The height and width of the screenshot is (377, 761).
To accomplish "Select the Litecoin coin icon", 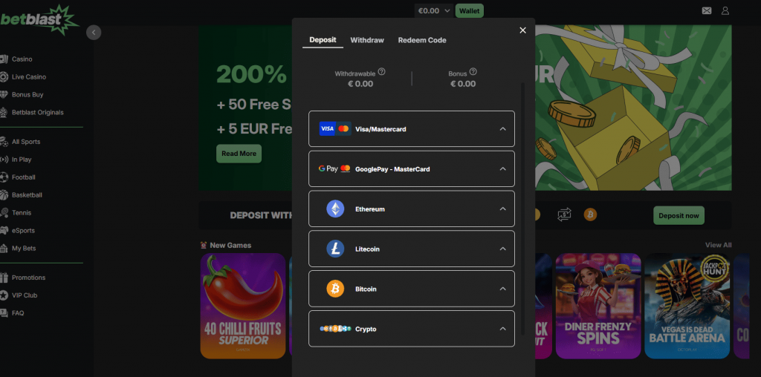I will 335,249.
